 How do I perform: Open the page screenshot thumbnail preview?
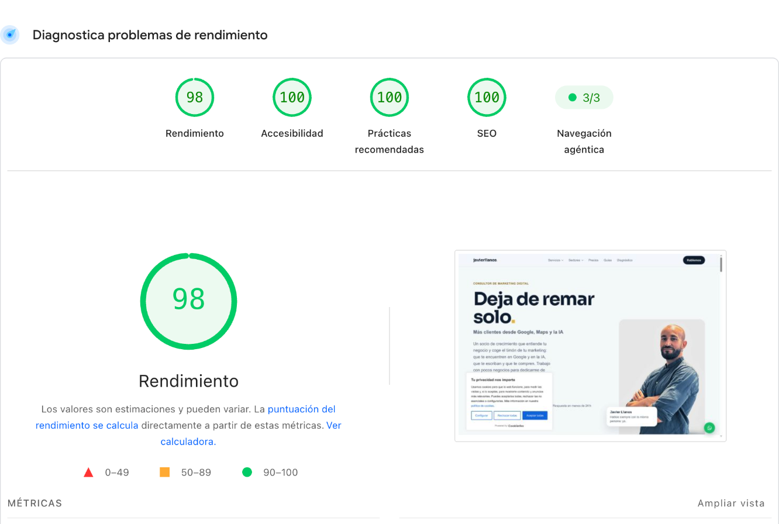[591, 346]
